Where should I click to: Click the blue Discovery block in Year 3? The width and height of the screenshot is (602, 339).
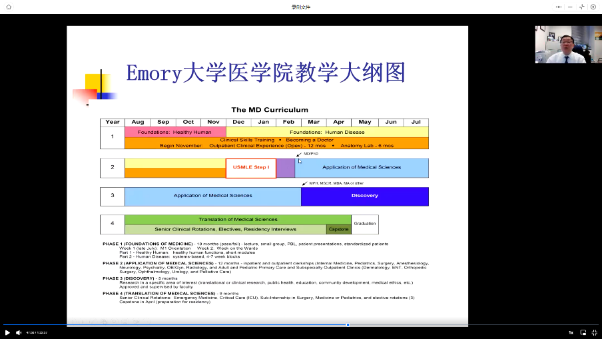point(364,196)
